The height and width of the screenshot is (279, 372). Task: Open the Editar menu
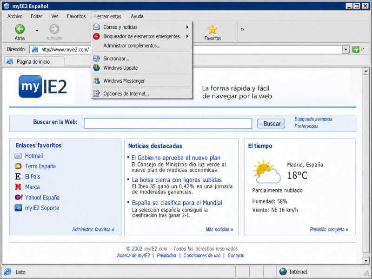(36, 16)
